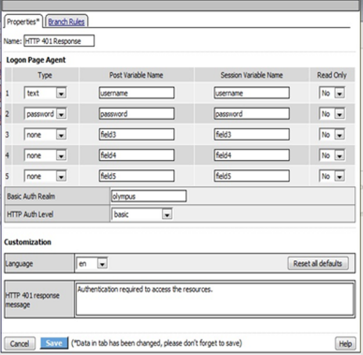Click the Reset all defaults button
The image size is (363, 355).
click(317, 264)
